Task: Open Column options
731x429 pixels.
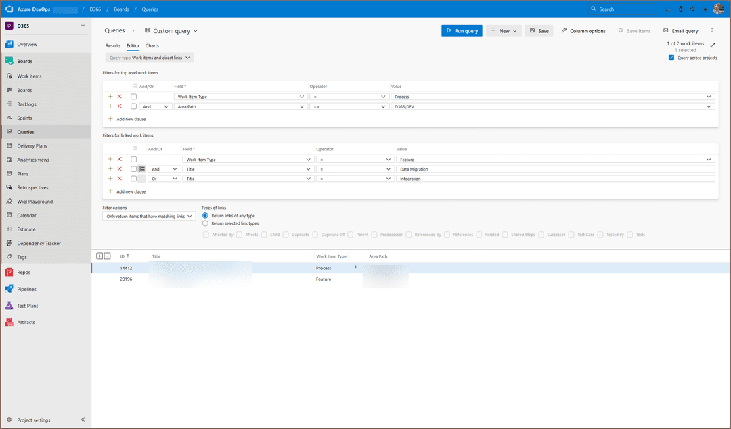Action: click(x=583, y=30)
